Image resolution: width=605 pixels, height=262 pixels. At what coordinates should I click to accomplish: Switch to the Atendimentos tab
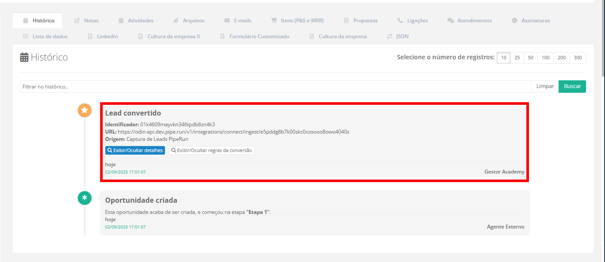coord(470,20)
